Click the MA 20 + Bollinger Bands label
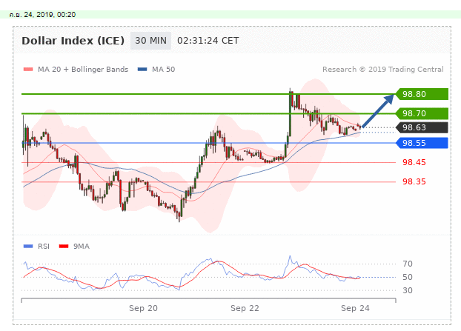This screenshot has height=331, width=461. (83, 70)
